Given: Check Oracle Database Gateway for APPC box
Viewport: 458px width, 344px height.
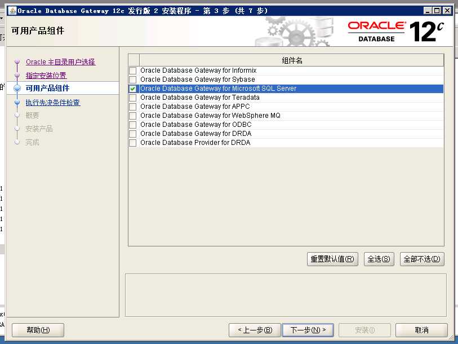Looking at the screenshot, I should (x=132, y=107).
